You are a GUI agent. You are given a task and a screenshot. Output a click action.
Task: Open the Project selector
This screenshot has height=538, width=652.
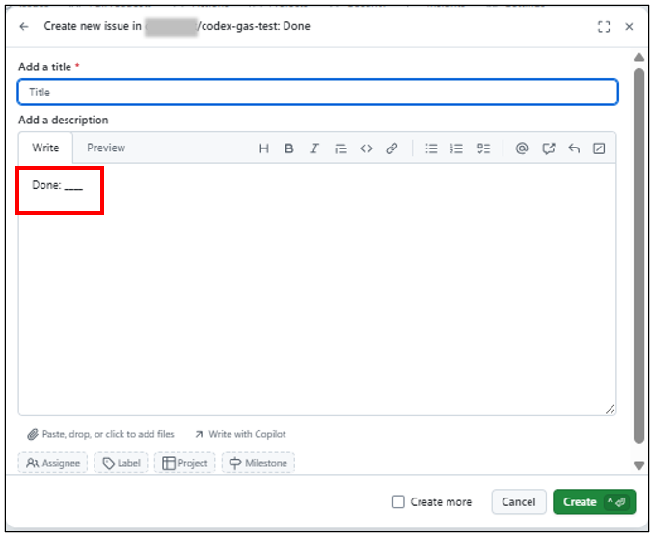(185, 463)
